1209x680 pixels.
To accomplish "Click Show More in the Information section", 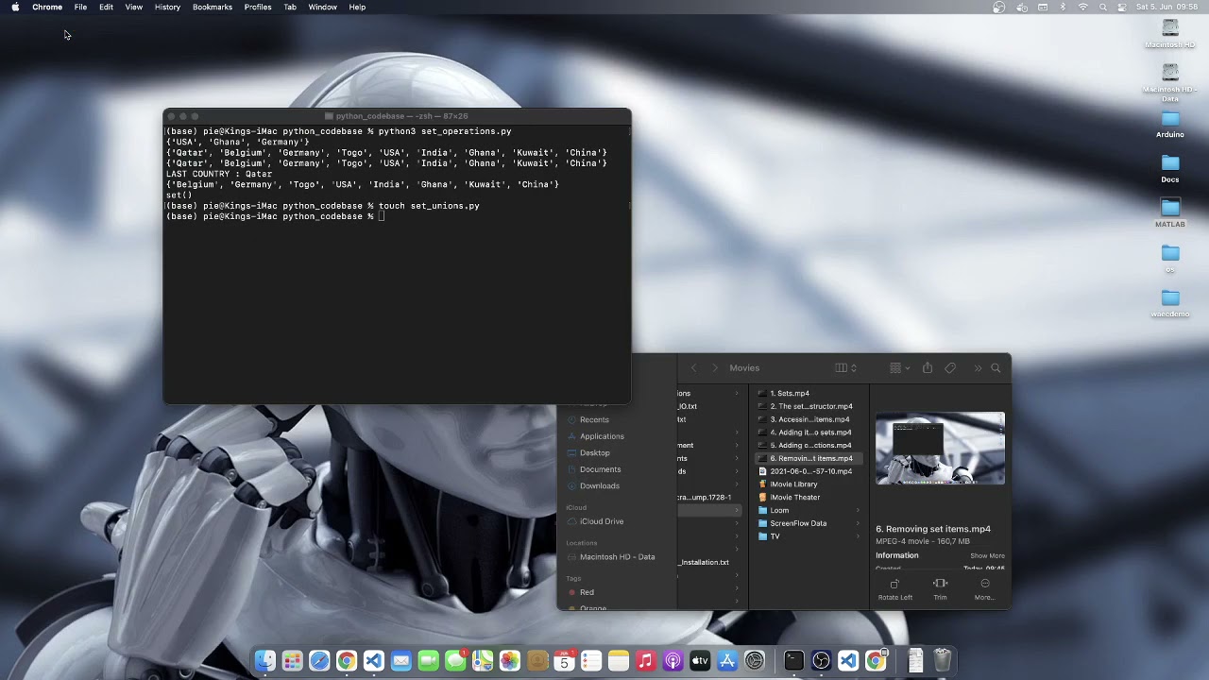I will point(987,555).
